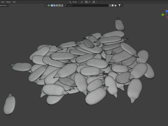The width and height of the screenshot is (168, 126).
Task: Click the funnel filter icon
Action: pyautogui.click(x=119, y=6)
